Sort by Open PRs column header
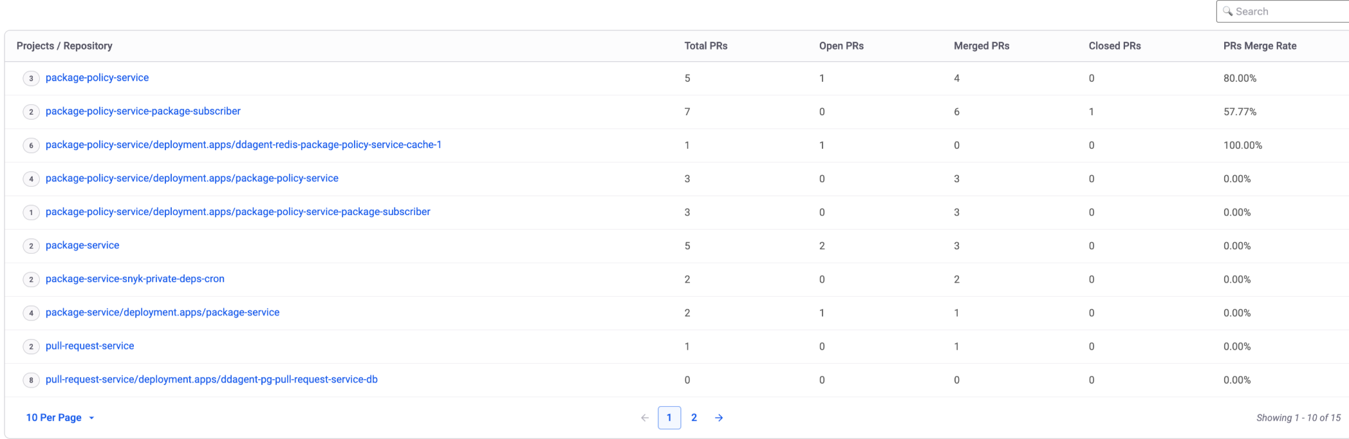The image size is (1349, 439). (841, 46)
